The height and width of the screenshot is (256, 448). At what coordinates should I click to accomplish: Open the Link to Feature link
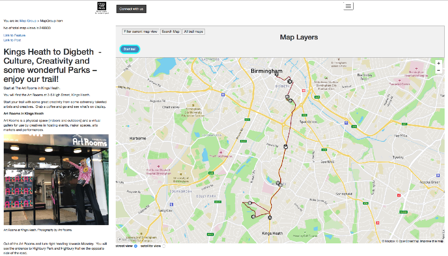[15, 35]
